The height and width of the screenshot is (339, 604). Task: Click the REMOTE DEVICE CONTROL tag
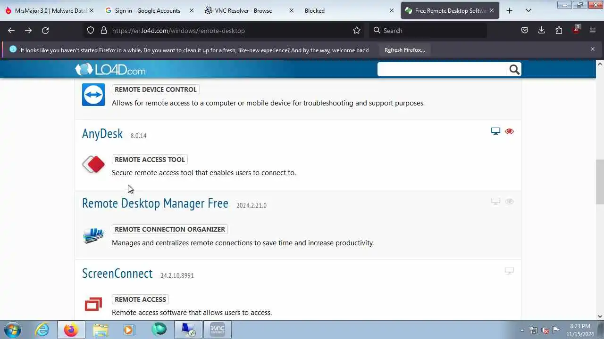pos(155,89)
